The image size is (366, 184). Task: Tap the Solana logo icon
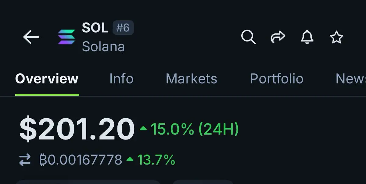point(66,37)
